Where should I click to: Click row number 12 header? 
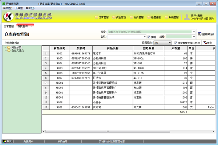click(x=46, y=107)
